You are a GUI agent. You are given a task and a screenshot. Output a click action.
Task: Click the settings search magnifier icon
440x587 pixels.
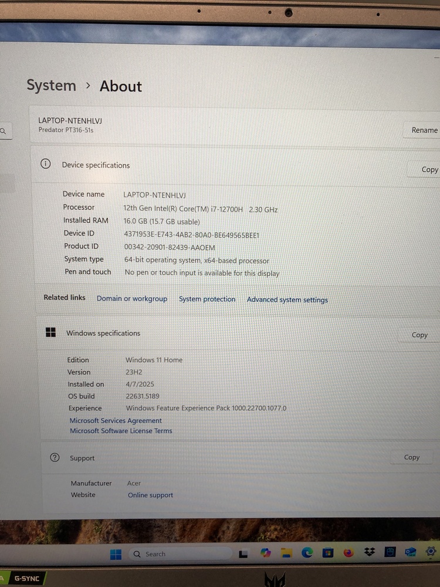pyautogui.click(x=3, y=131)
